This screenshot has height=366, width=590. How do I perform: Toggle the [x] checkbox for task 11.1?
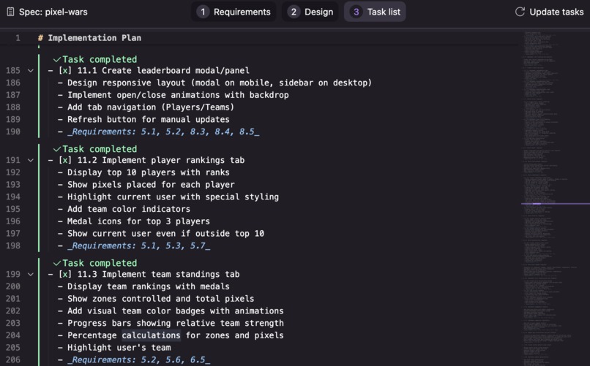(64, 71)
